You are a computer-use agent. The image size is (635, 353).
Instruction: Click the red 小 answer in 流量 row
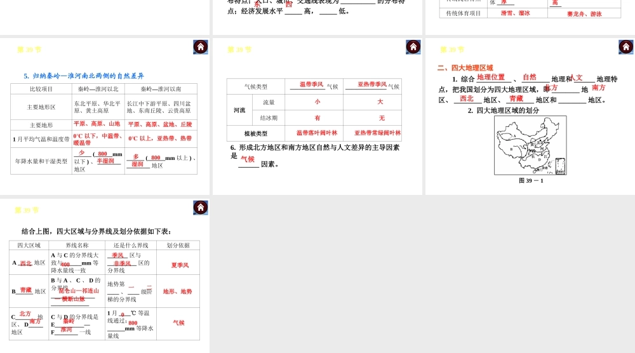point(317,102)
